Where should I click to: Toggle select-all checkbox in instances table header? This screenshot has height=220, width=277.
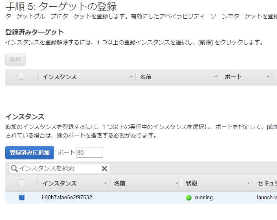coord(21,183)
